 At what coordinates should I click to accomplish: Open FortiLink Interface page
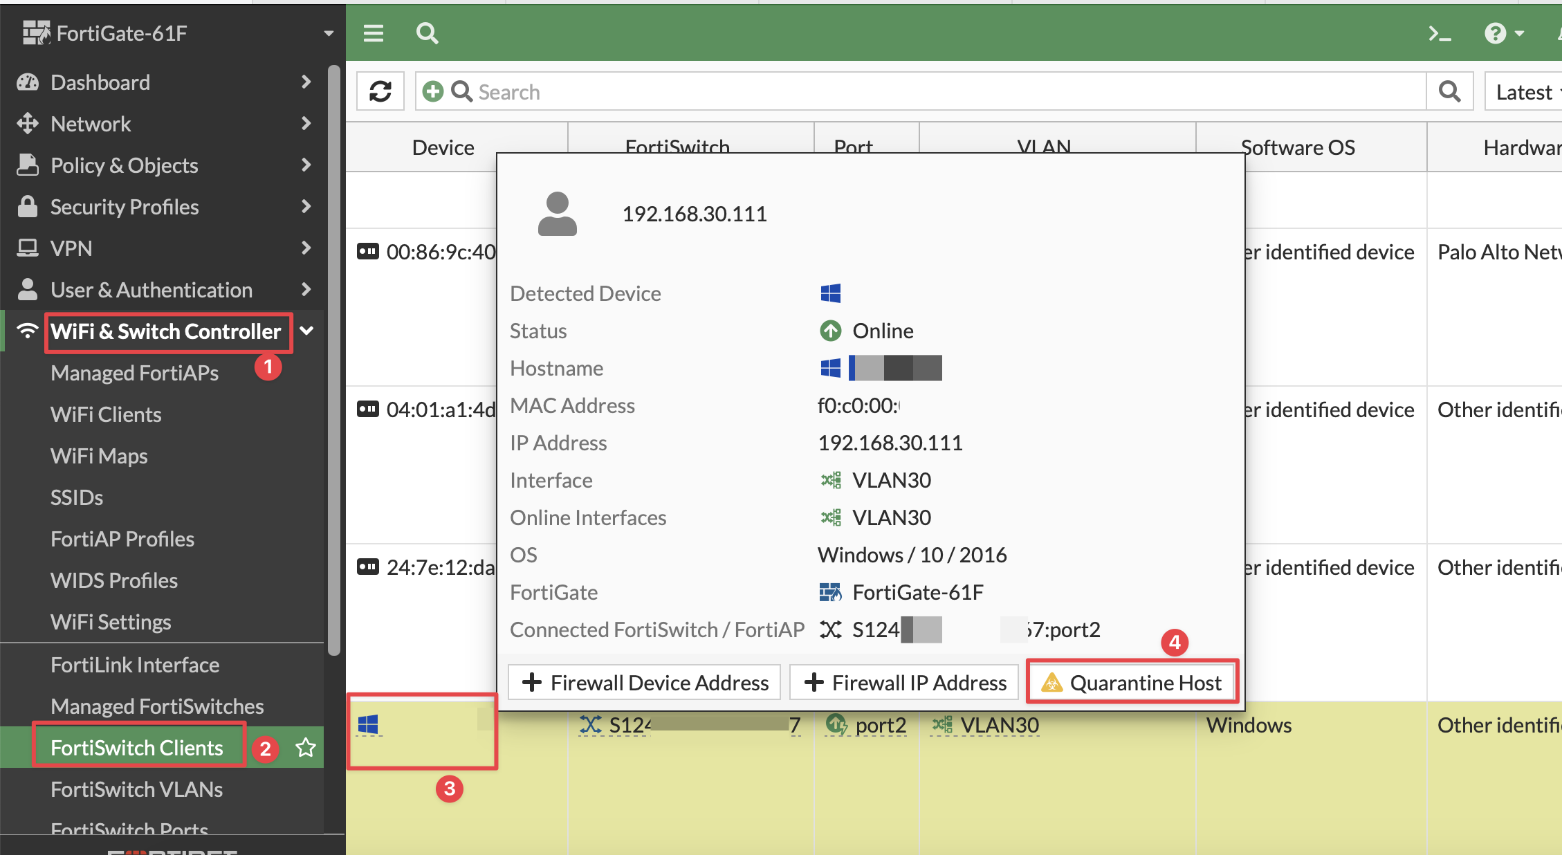click(x=135, y=665)
